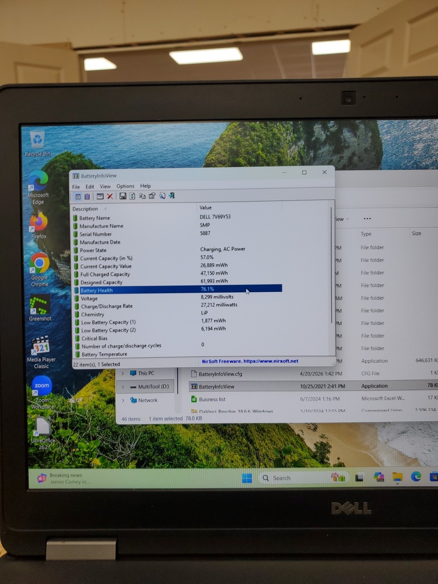Click the Copy selected items toolbar icon
The image size is (438, 584).
pyautogui.click(x=142, y=196)
